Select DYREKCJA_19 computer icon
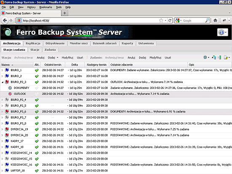Viewport: 232px width, 174px height. click(7, 129)
